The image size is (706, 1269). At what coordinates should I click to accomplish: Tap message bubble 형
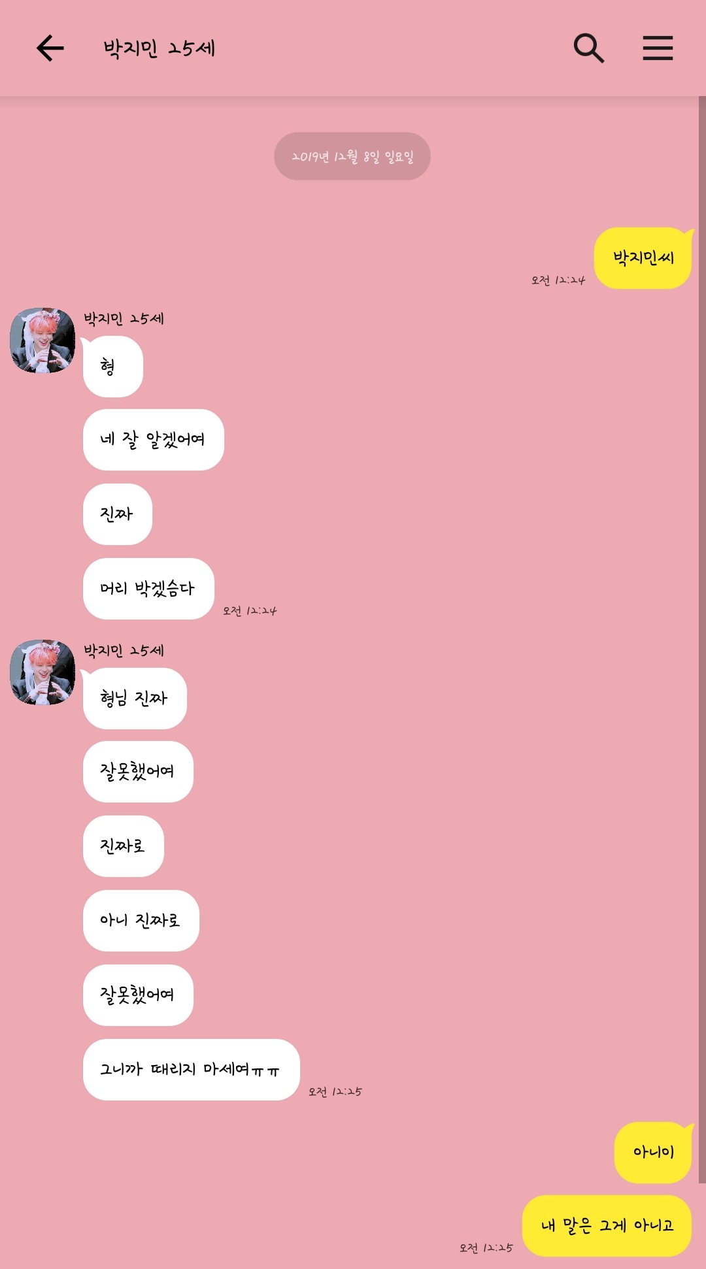[112, 367]
